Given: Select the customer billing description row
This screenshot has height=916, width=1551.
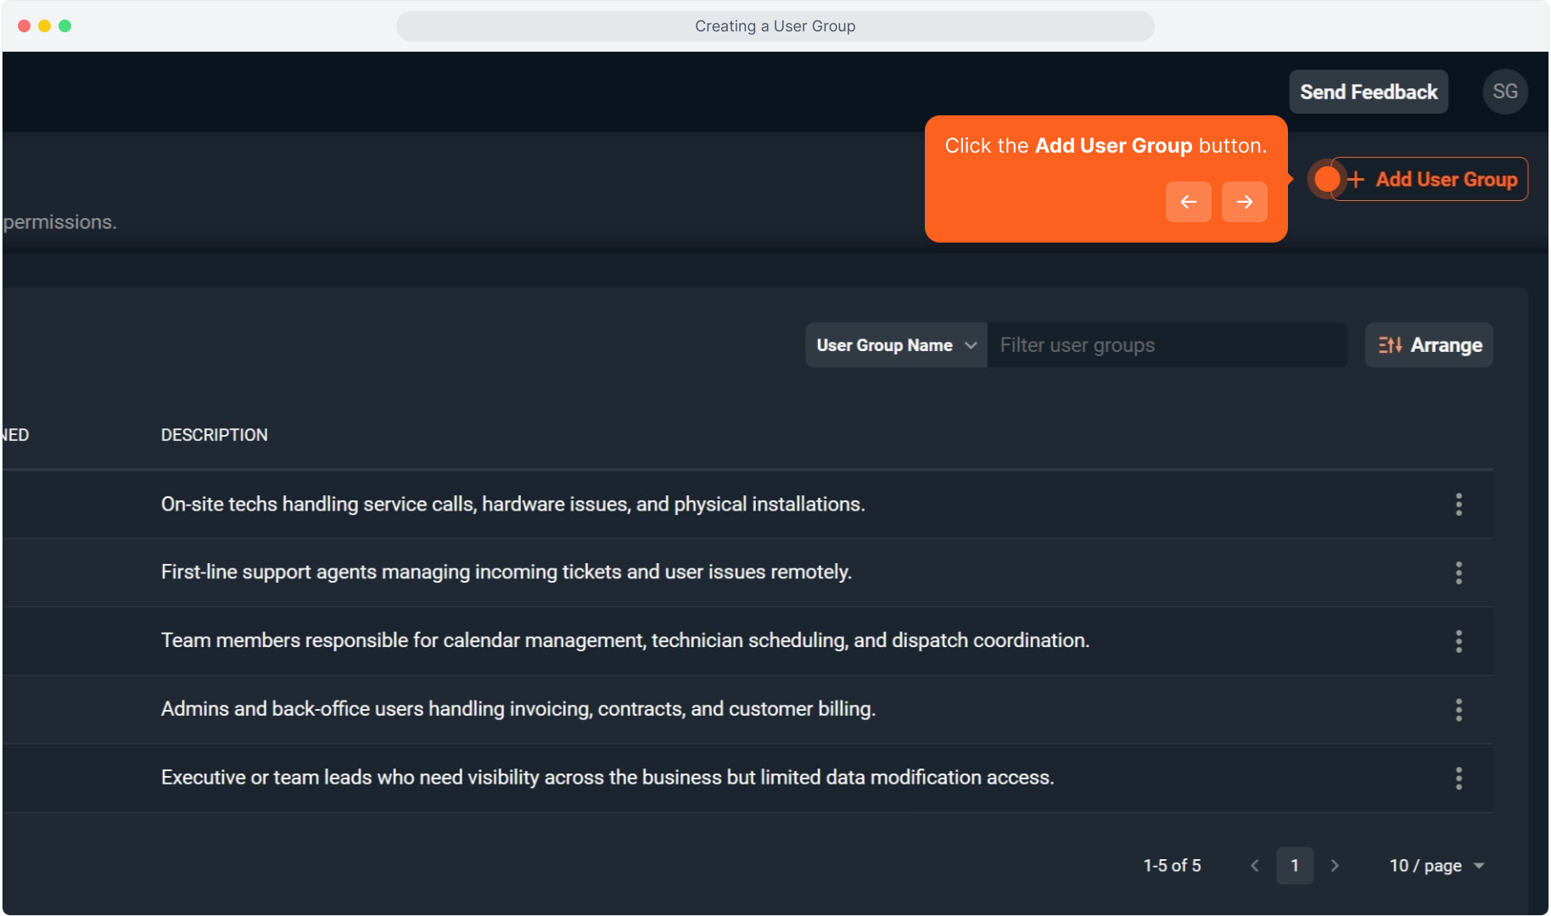Looking at the screenshot, I should click(x=518, y=709).
